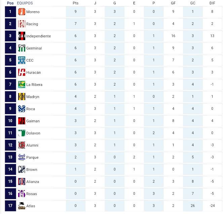
Task: Select position 15 badge for Alianza
Action: tap(10, 182)
